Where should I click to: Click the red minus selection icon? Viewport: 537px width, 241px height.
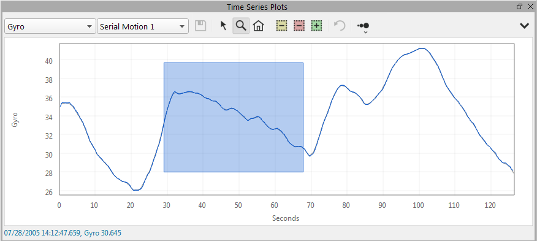299,26
